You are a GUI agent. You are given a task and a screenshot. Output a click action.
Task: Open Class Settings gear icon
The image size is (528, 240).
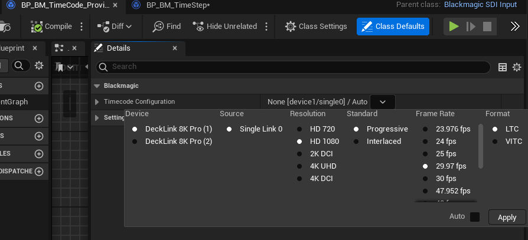[x=290, y=27]
